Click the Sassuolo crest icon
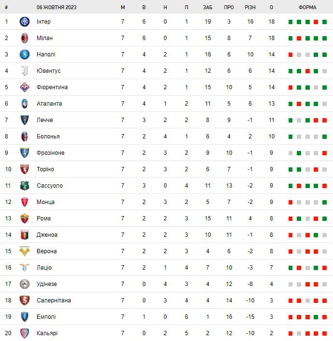The width and height of the screenshot is (333, 341). click(x=25, y=186)
